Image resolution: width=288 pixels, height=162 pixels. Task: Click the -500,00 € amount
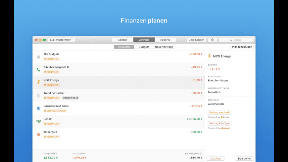point(196,54)
